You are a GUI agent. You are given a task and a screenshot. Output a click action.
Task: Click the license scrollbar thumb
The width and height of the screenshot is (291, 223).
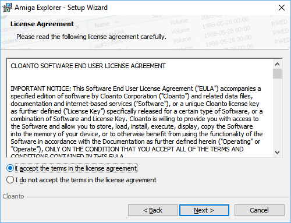pyautogui.click(x=277, y=74)
